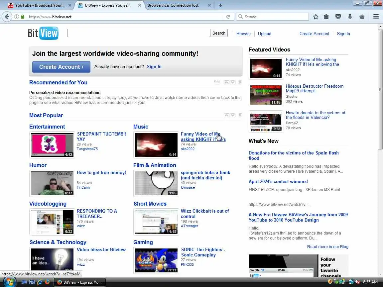Click the Firefox address bar URL
The height and width of the screenshot is (287, 383).
click(125, 17)
